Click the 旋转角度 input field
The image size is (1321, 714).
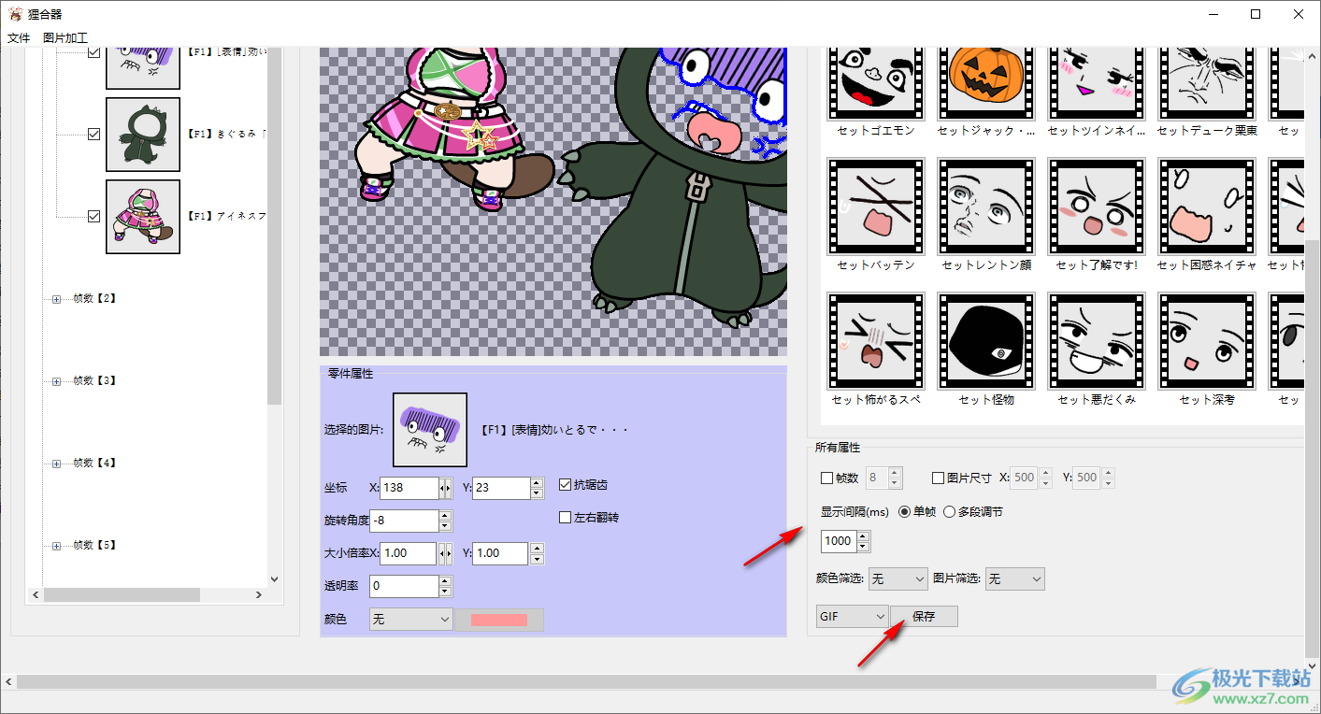tap(404, 521)
